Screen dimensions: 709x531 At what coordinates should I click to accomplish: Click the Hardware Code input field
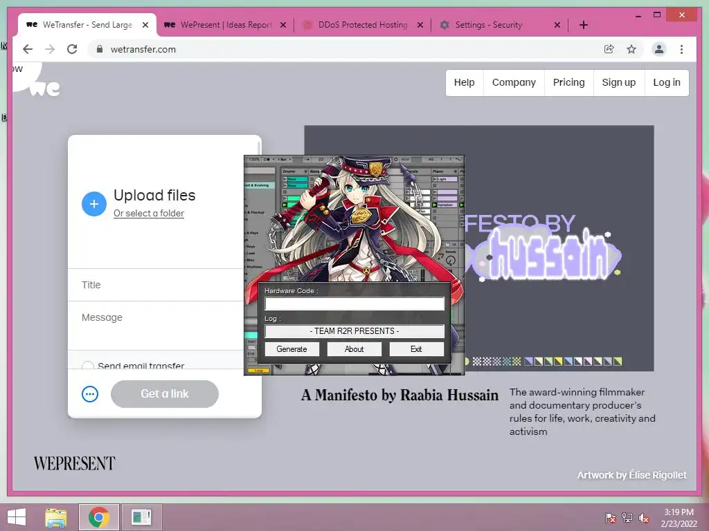click(354, 304)
